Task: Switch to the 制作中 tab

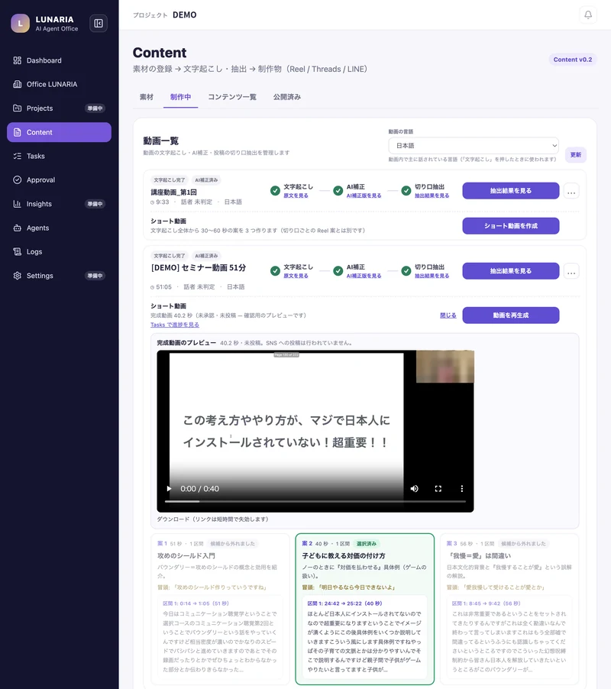Action: 180,97
